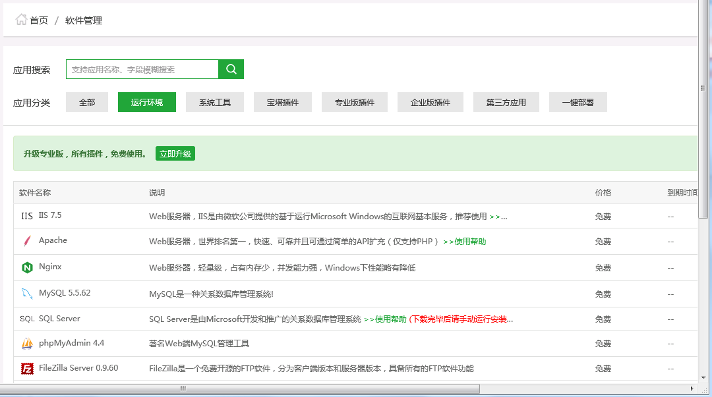Open the 宝塔插件 category

click(x=282, y=102)
